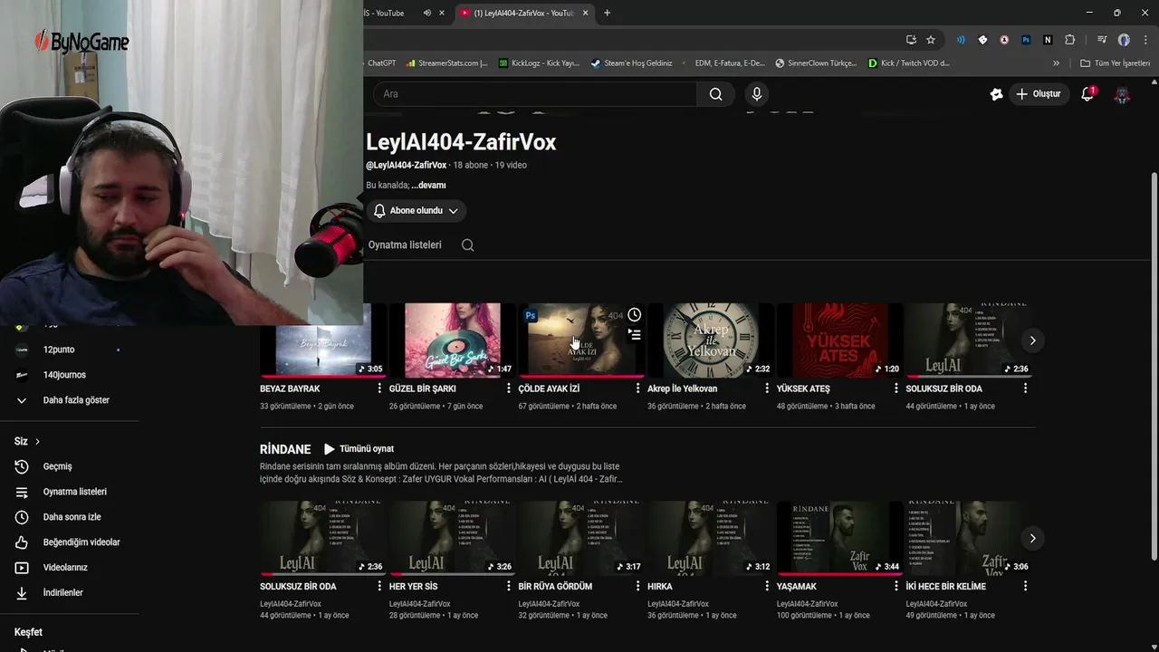Click the sparkle icon left of Oluştur
The image size is (1159, 652).
click(996, 94)
